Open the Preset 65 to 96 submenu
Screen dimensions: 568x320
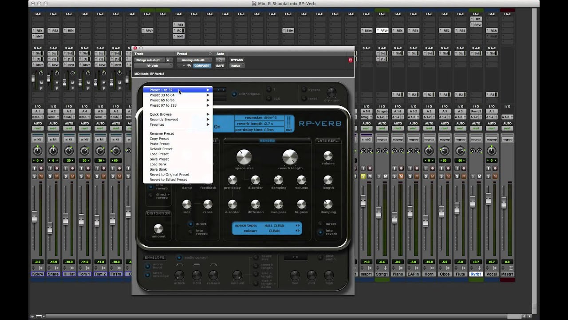(177, 100)
